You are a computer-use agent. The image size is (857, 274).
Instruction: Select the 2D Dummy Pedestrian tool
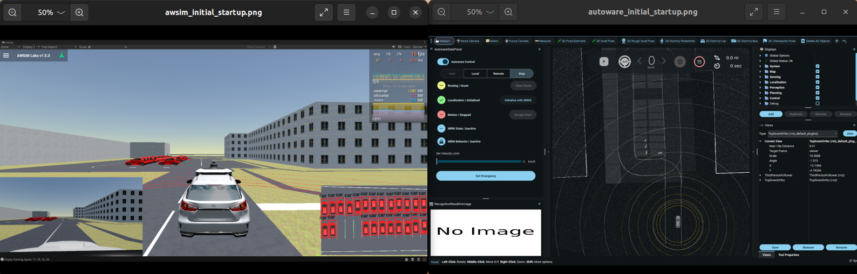pos(678,41)
